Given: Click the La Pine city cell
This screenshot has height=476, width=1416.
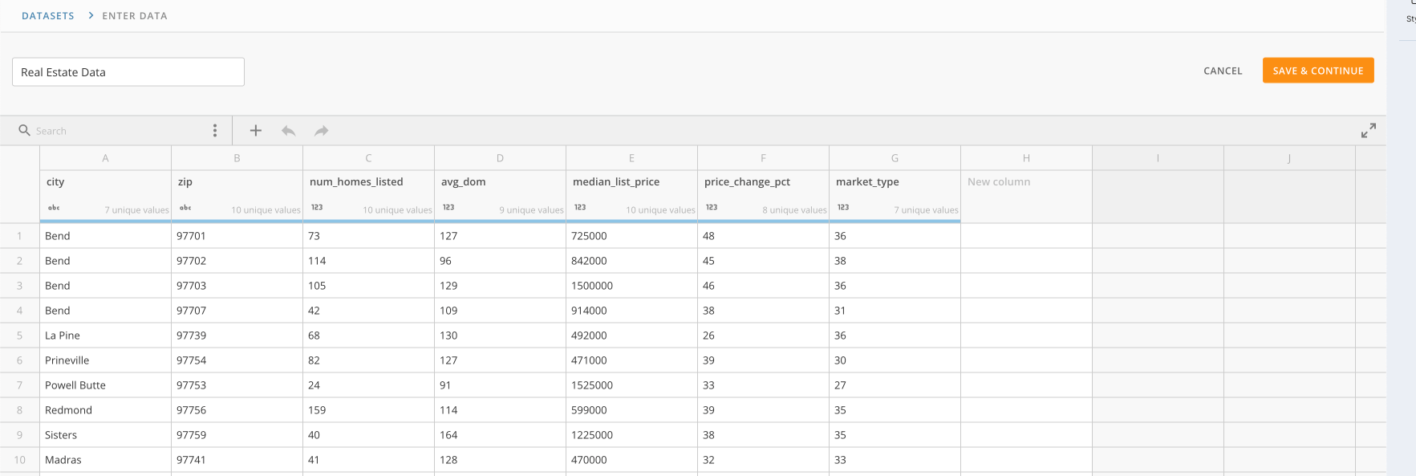Looking at the screenshot, I should (105, 336).
